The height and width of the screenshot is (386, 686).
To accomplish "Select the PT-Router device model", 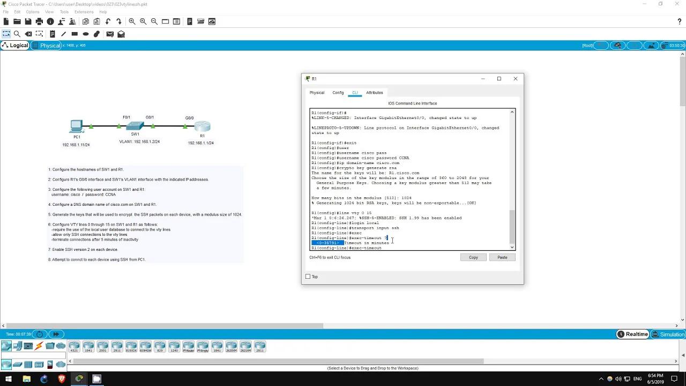I will point(188,346).
